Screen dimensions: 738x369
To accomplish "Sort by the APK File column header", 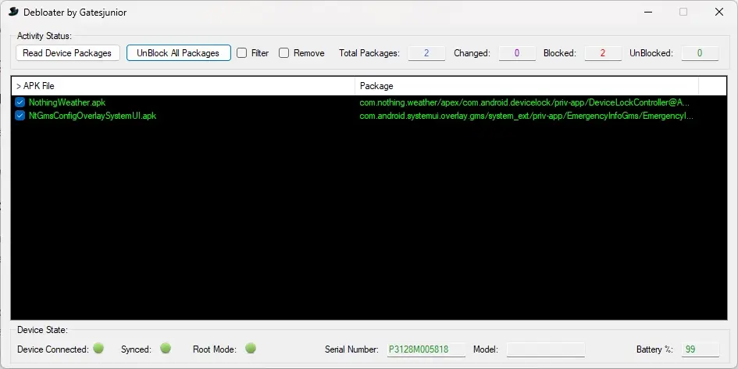I will [x=183, y=86].
